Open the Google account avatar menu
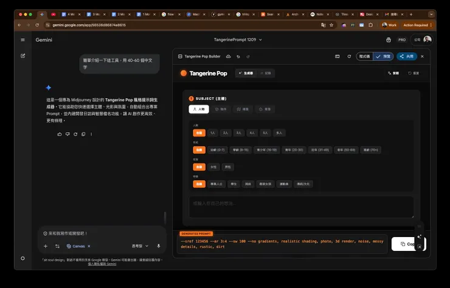The width and height of the screenshot is (450, 288). coord(427,39)
